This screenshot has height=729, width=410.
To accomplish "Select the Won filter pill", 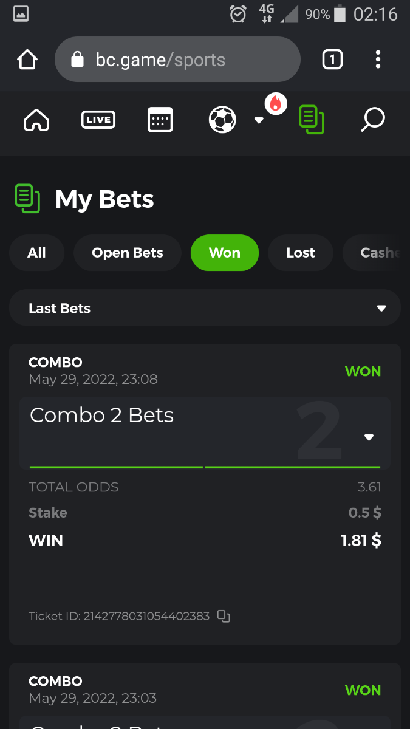I will (x=225, y=253).
